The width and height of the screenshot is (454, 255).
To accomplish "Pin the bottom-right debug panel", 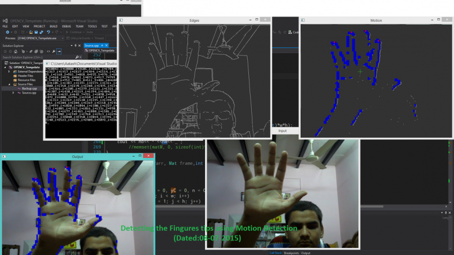I will click(x=446, y=212).
